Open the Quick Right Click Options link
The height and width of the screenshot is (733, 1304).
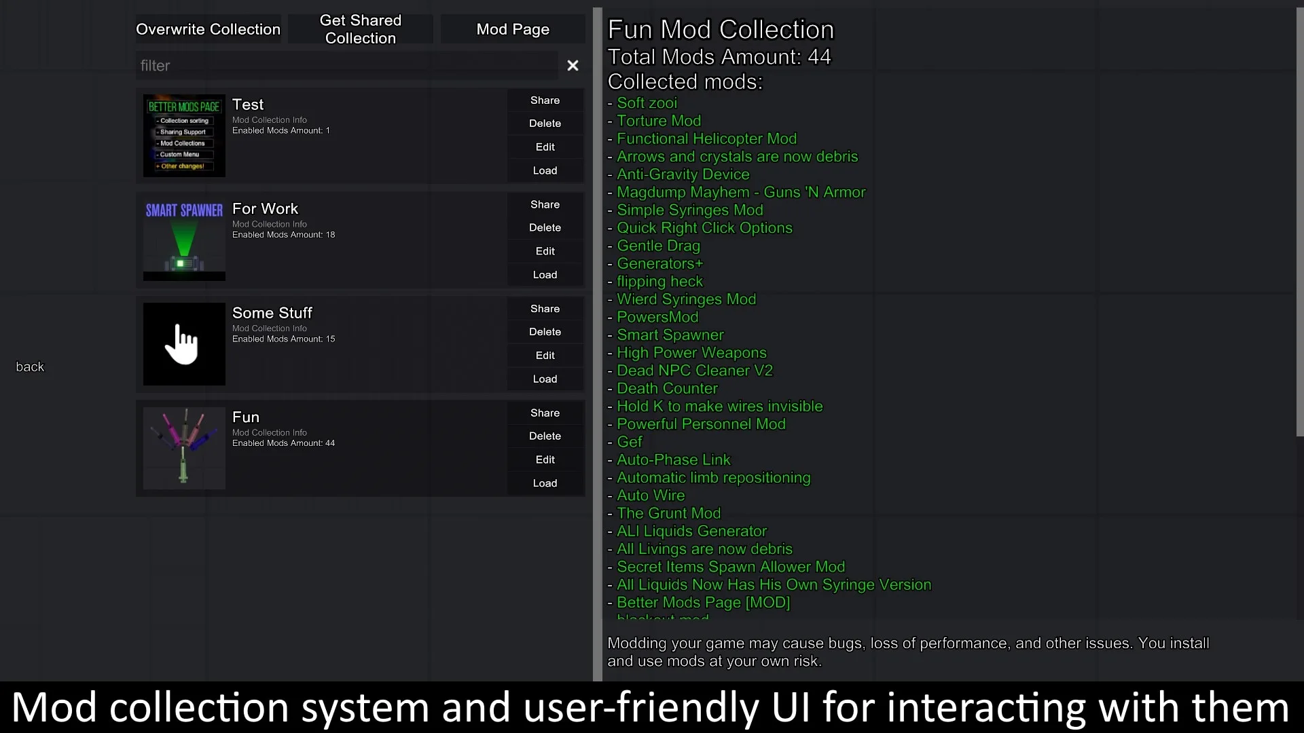[704, 228]
